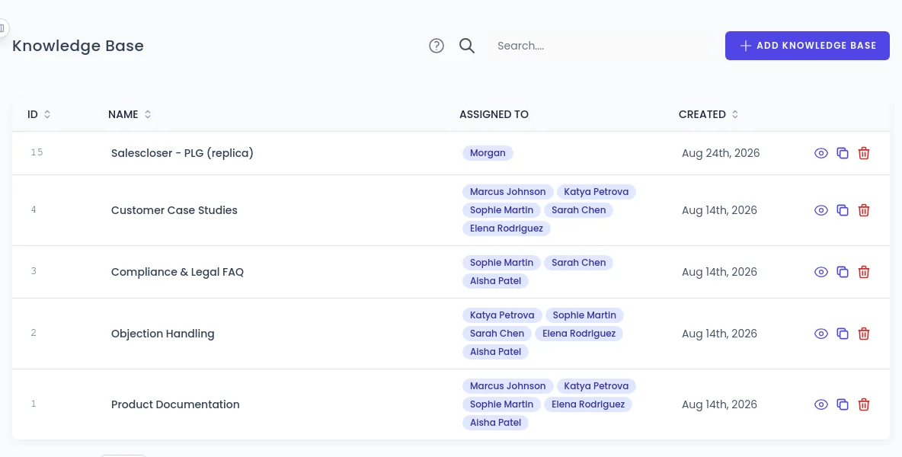Click the ASSIGNED TO column header
Screen dimensions: 902x457
[494, 114]
